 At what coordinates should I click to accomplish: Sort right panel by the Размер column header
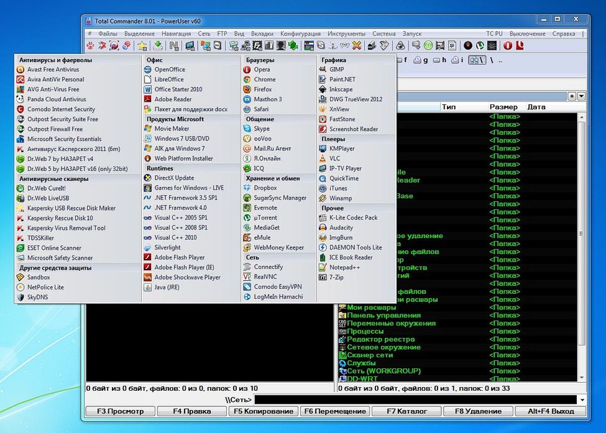503,107
